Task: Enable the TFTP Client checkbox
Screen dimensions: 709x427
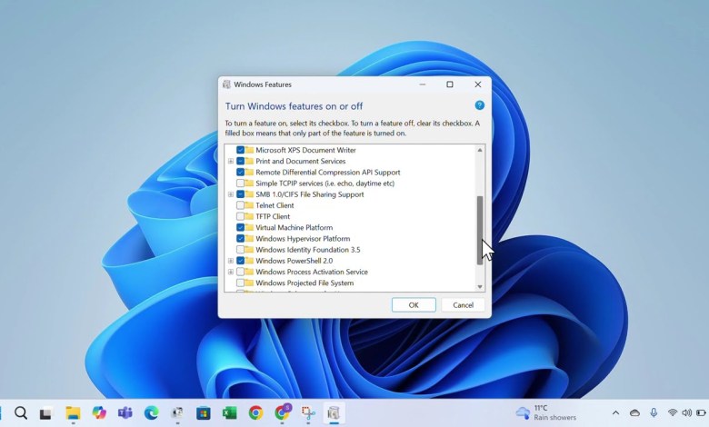Action: click(x=241, y=216)
